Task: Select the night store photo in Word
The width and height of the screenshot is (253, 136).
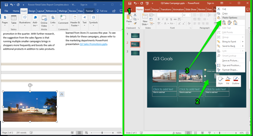Action: (30, 107)
